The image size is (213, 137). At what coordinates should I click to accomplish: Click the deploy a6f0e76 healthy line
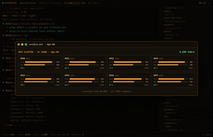[x=28, y=120]
